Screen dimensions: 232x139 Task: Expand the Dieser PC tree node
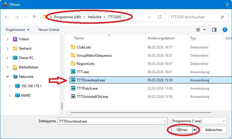coord(8,58)
